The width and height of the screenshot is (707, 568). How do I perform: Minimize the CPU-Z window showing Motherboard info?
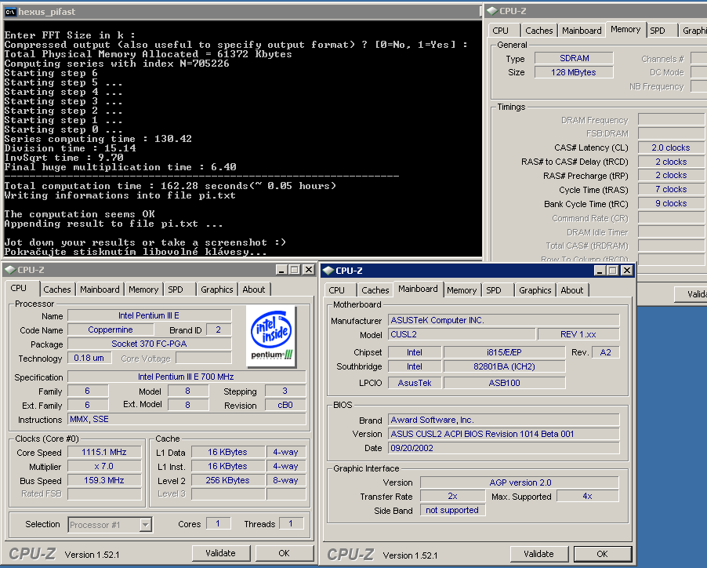coord(600,271)
